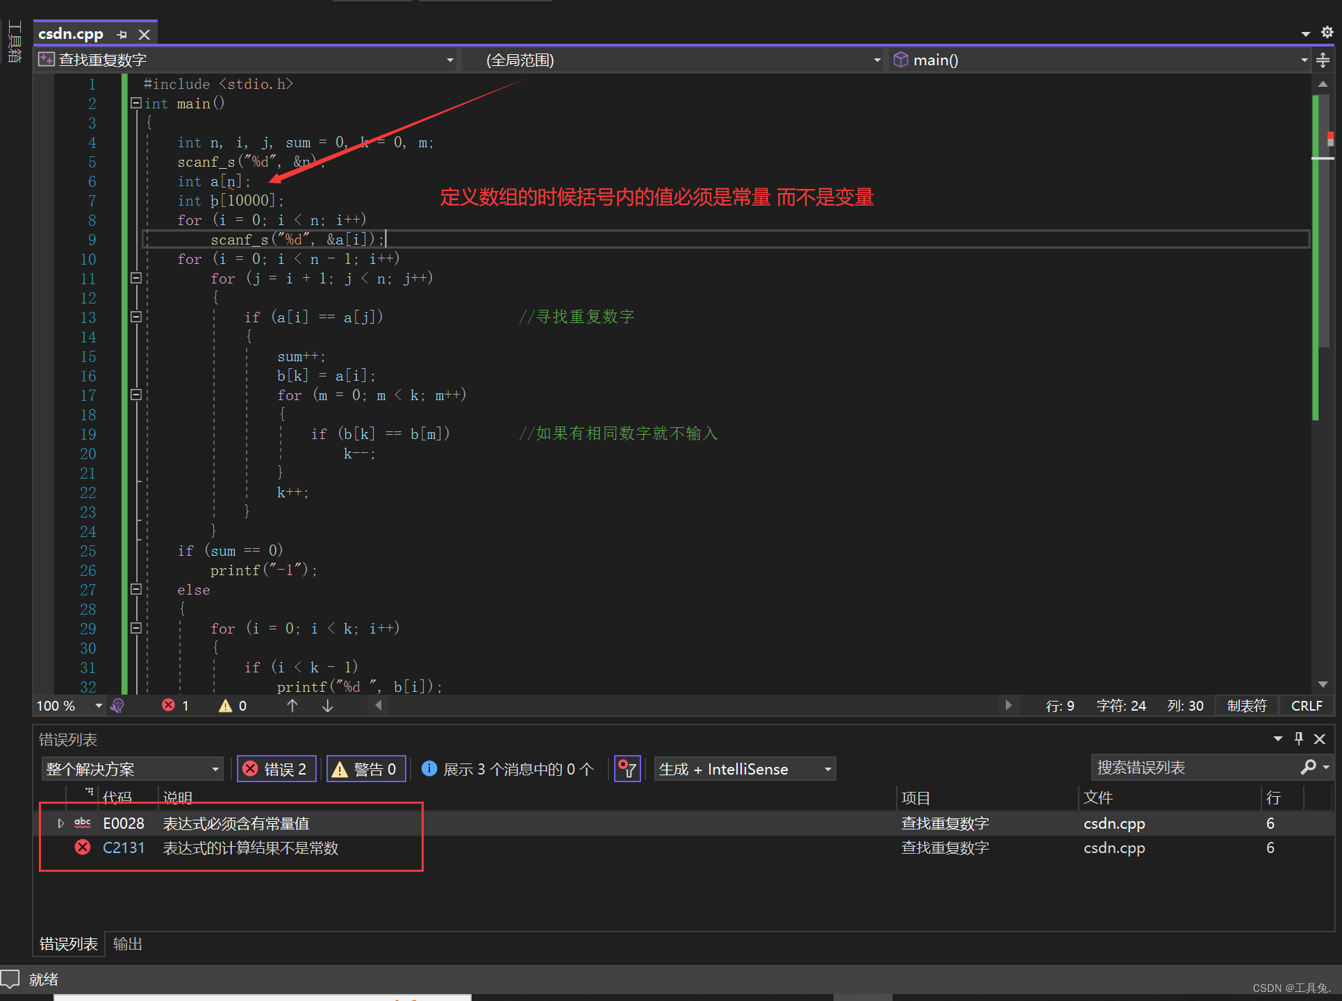Click the error list filter icon
1342x1001 pixels.
[x=627, y=769]
